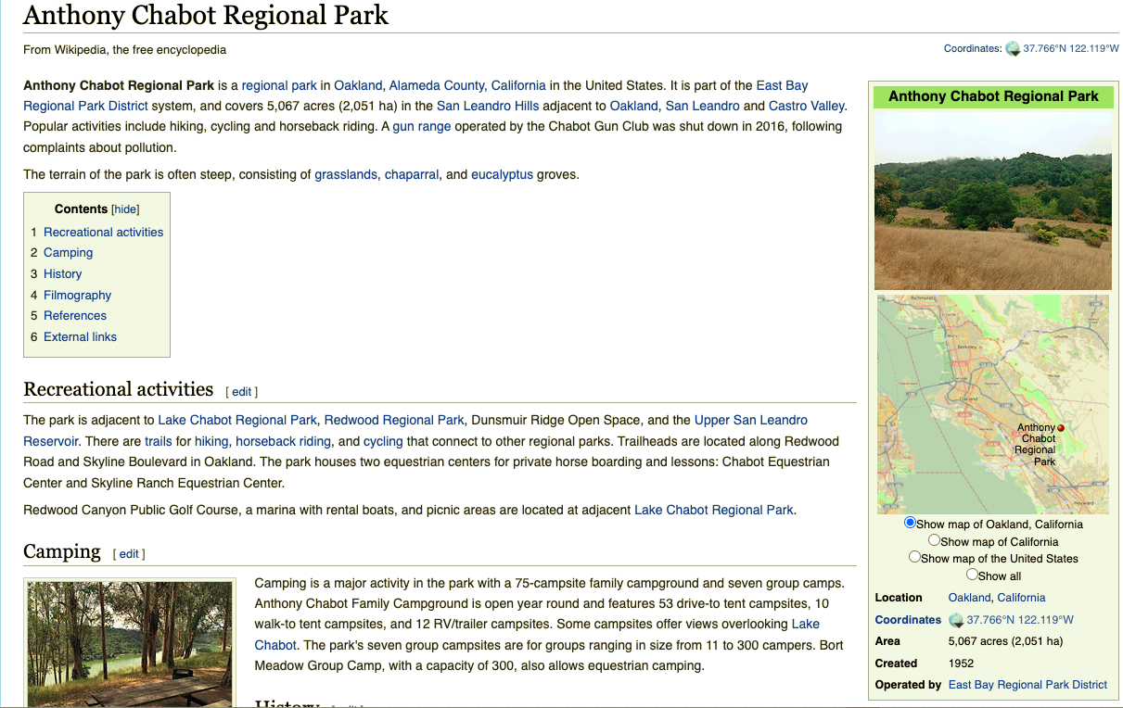Click the globe icon in the infobox Coordinates row
The image size is (1123, 708).
[956, 620]
